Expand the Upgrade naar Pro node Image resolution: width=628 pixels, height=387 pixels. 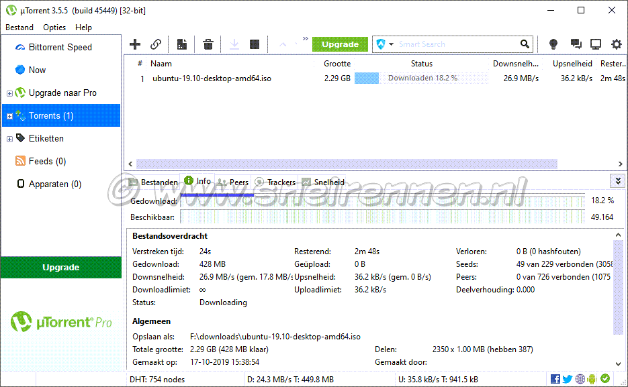pos(9,93)
